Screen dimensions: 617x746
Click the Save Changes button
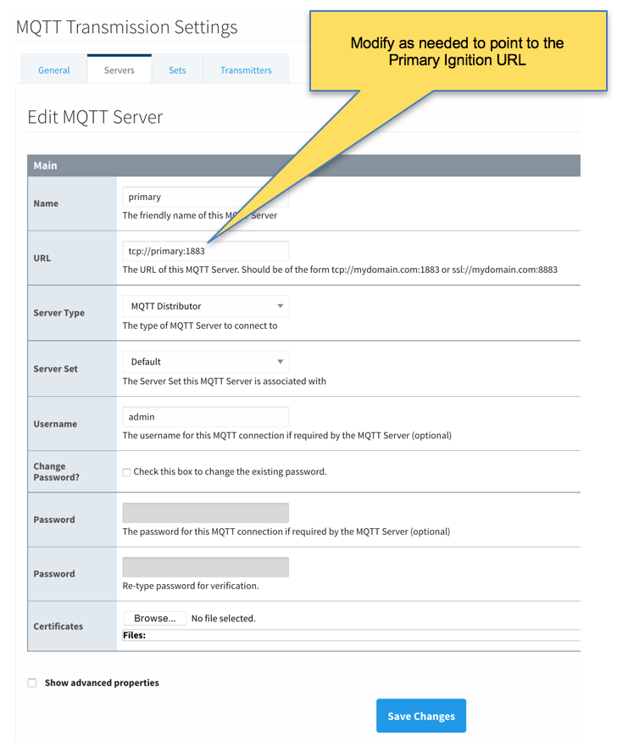click(x=421, y=715)
